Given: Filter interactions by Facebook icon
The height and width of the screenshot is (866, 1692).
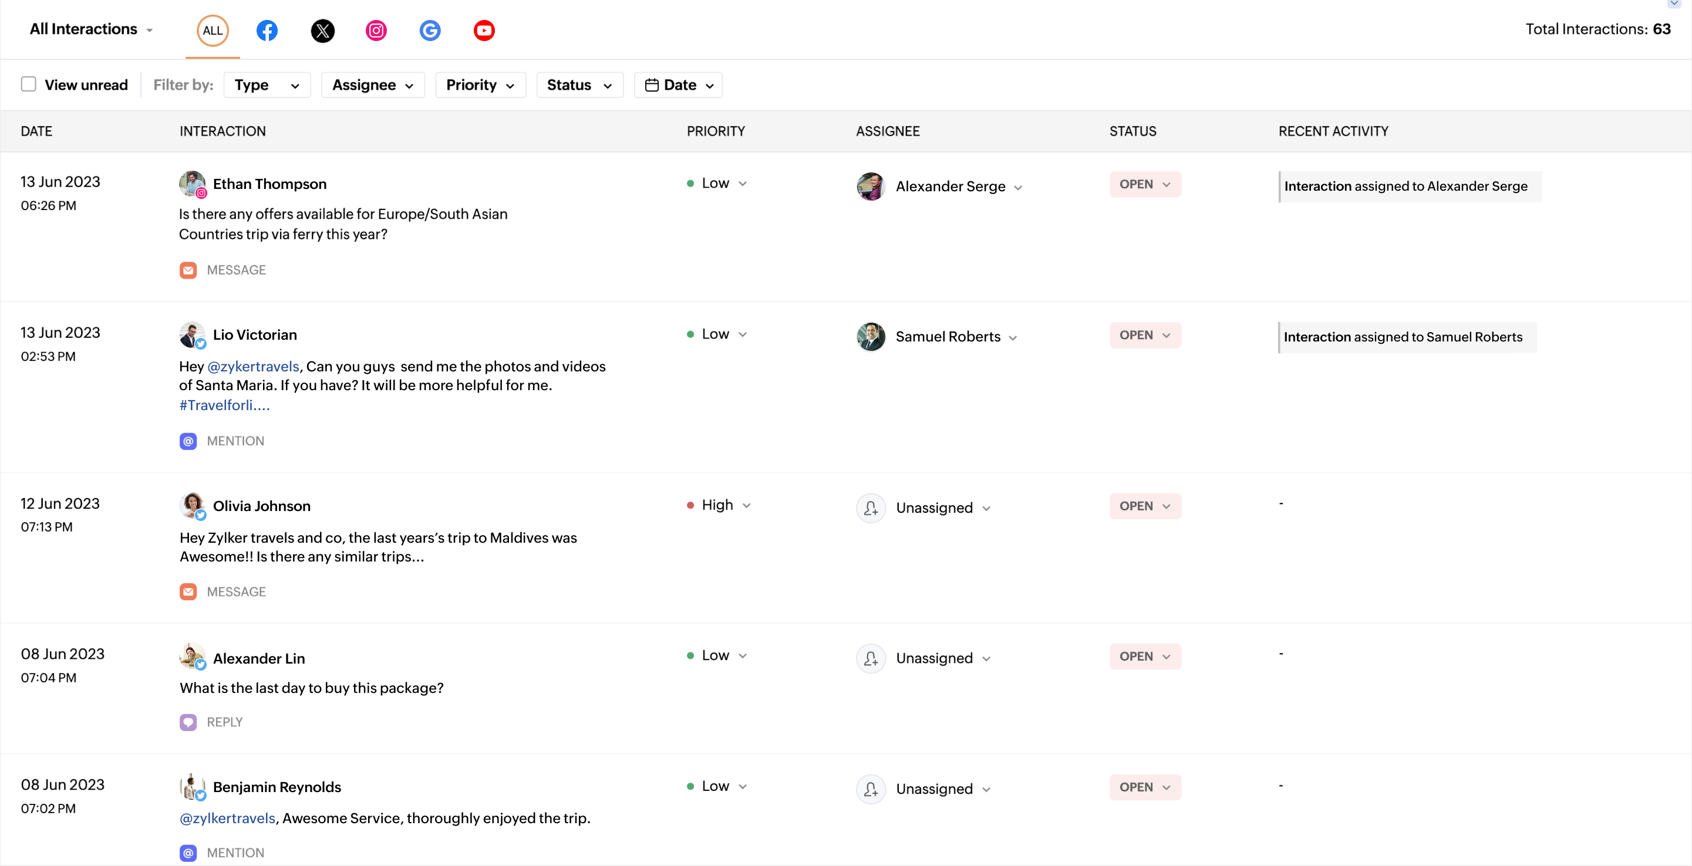Looking at the screenshot, I should click(x=267, y=31).
